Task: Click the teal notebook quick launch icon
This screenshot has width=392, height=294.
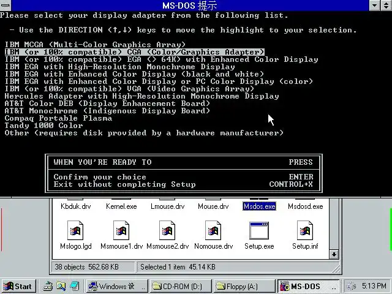Action: [75, 286]
